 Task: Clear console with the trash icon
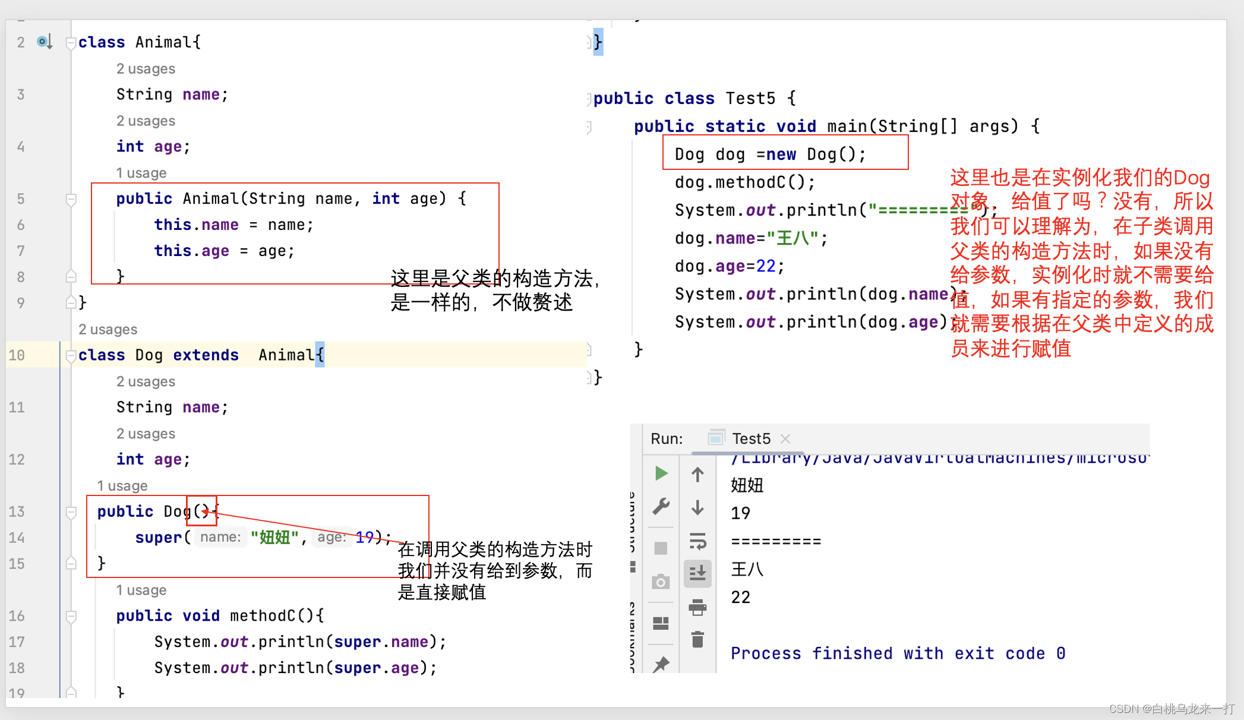pos(697,640)
